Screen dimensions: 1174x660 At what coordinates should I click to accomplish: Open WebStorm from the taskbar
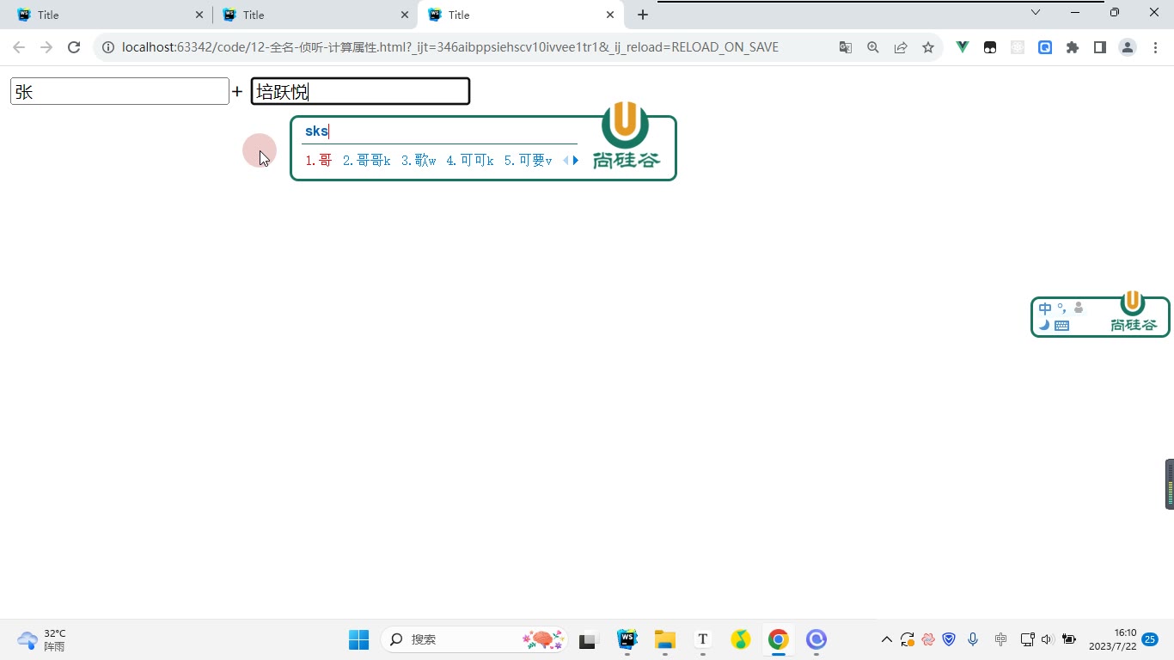[627, 639]
